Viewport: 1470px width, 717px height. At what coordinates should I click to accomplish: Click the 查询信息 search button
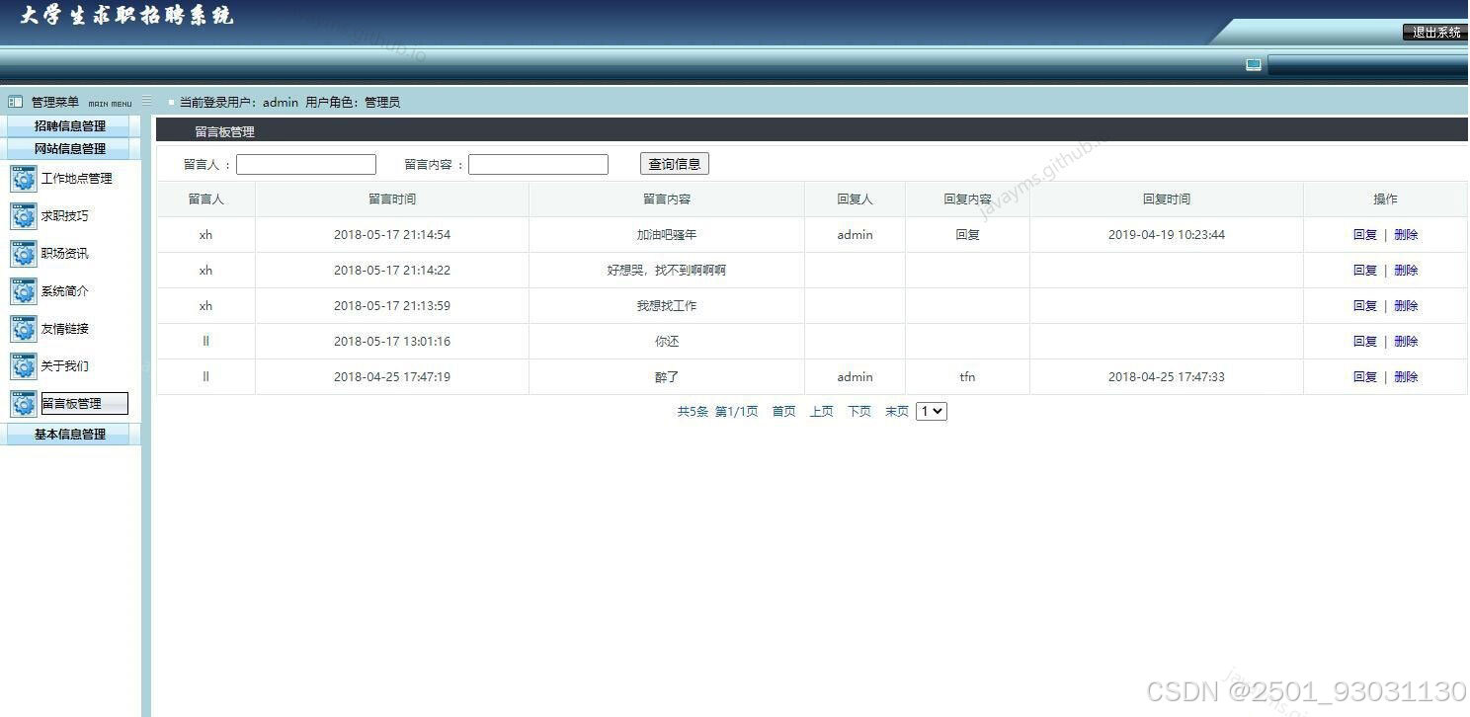click(x=675, y=164)
